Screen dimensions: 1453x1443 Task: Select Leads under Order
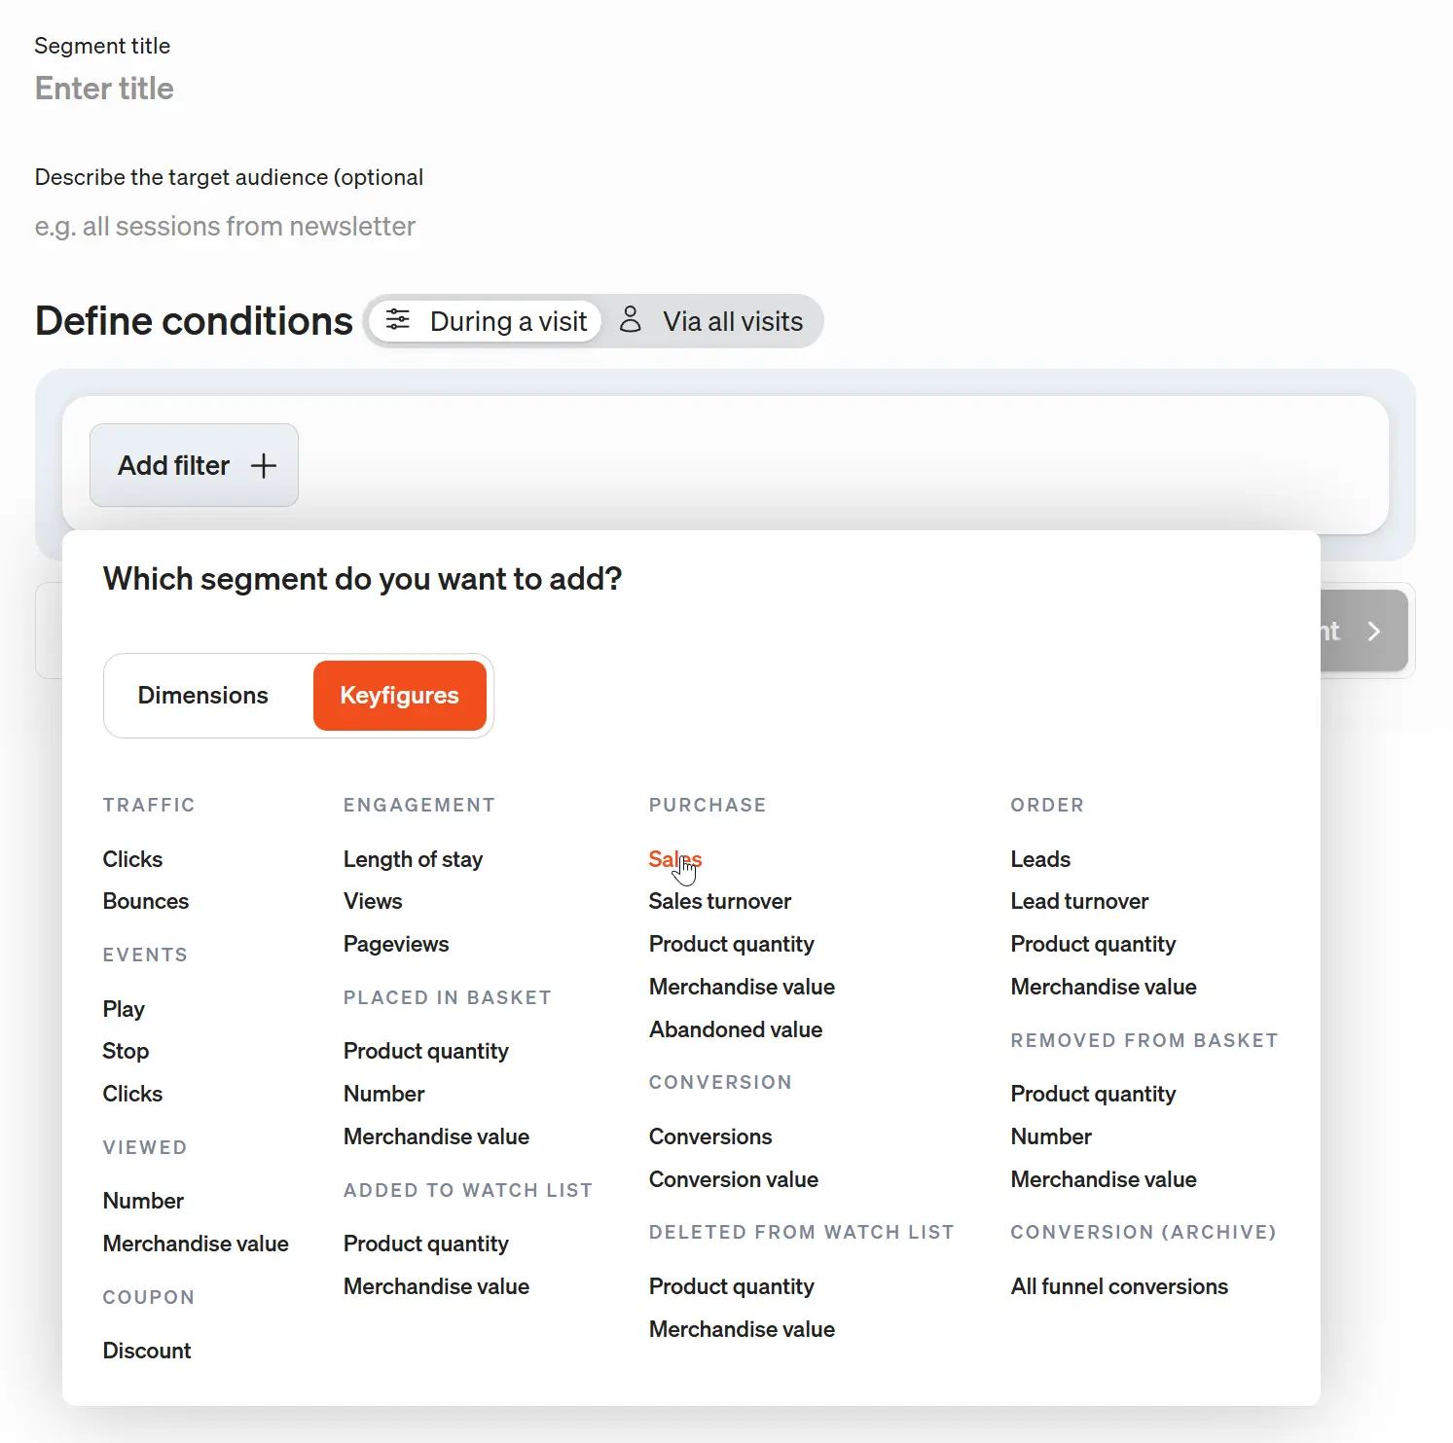click(1039, 859)
